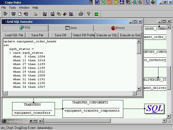Open the Tools menu
Viewport: 173px width, 130px height.
coord(12,8)
